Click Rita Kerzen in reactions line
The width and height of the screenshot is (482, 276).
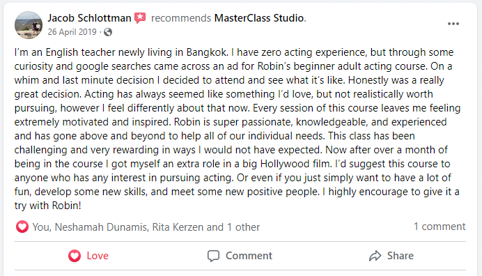coord(178,227)
